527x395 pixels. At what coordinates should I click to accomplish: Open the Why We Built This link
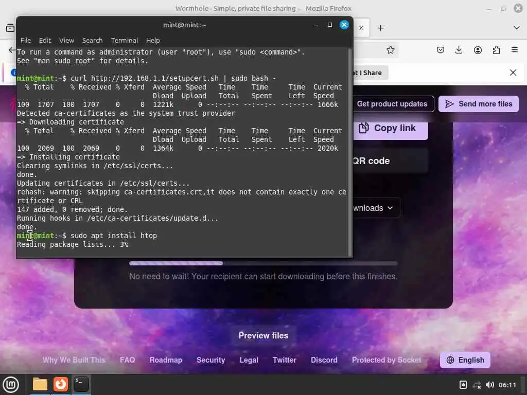(x=74, y=360)
